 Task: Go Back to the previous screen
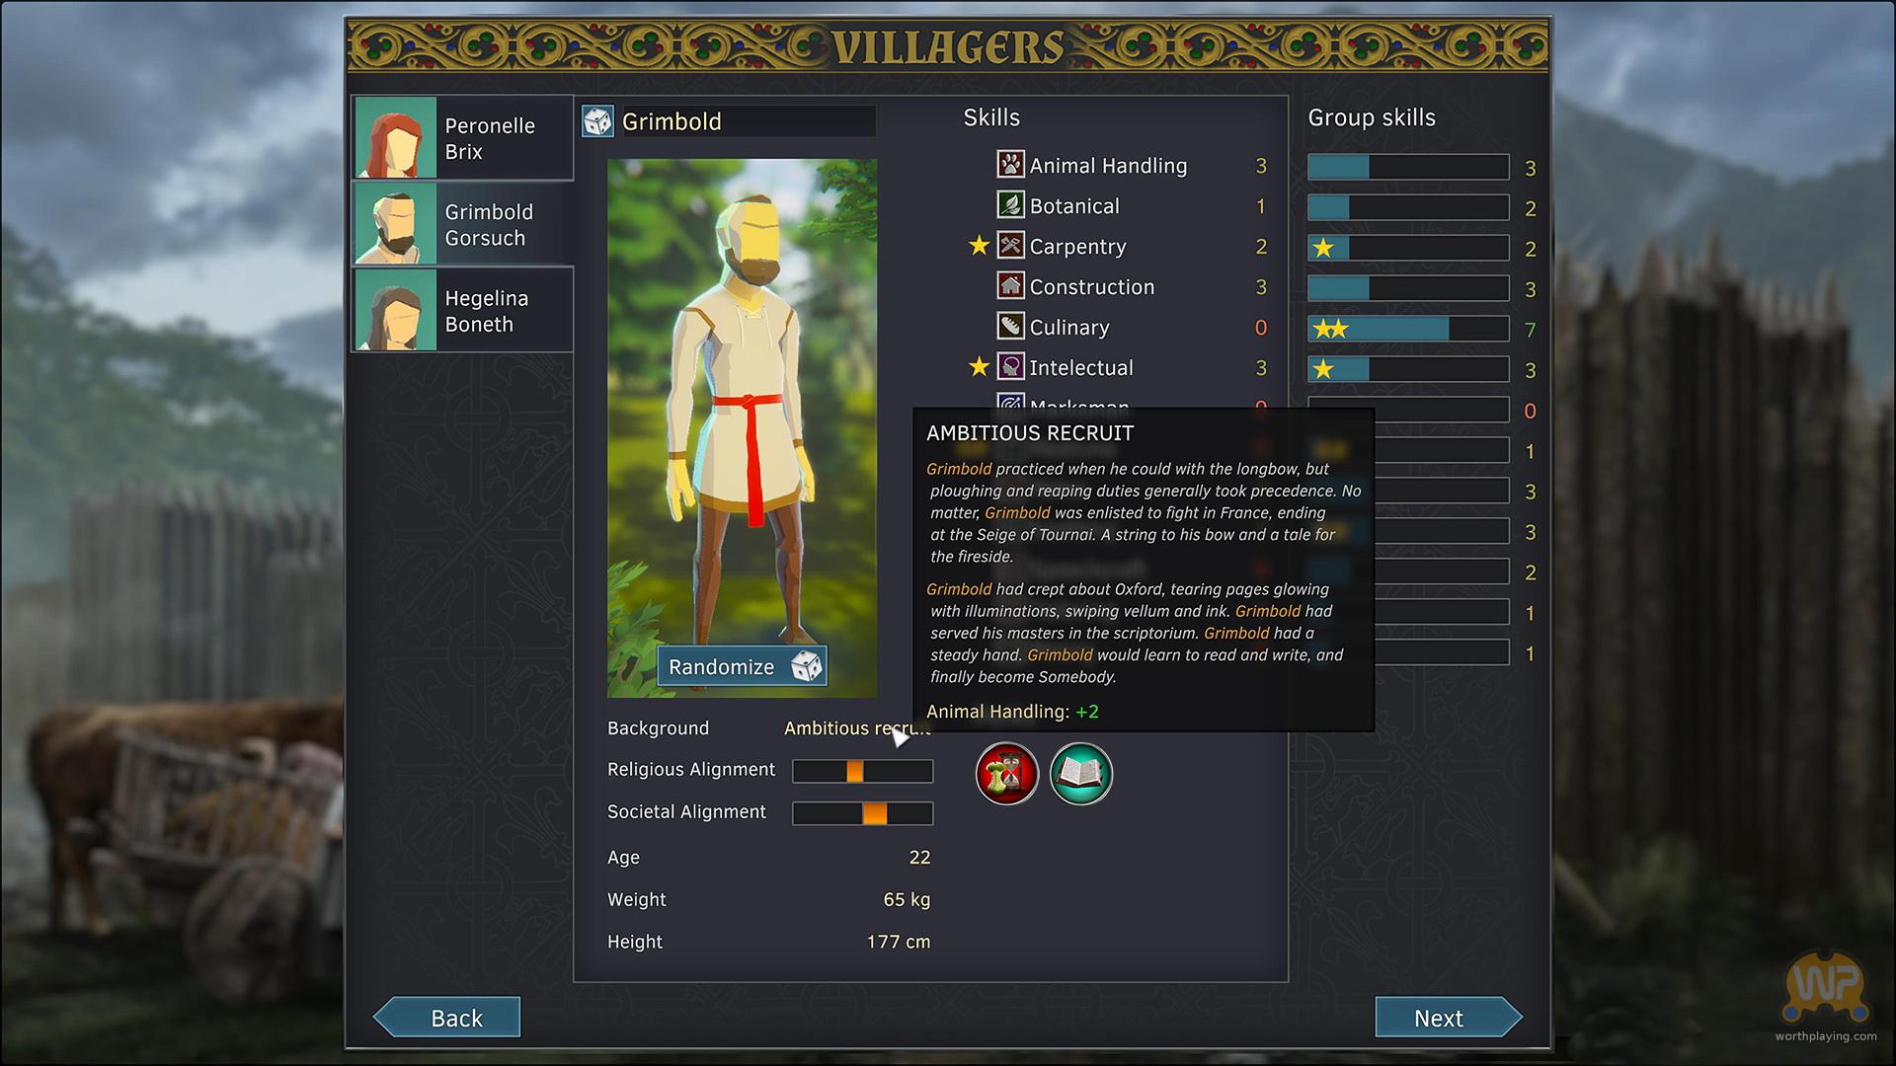447,1018
